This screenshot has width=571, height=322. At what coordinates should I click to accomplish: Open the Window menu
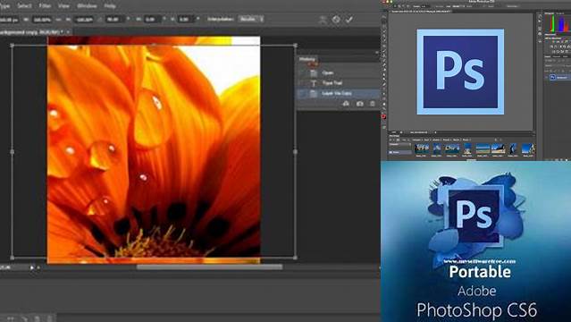(x=87, y=6)
